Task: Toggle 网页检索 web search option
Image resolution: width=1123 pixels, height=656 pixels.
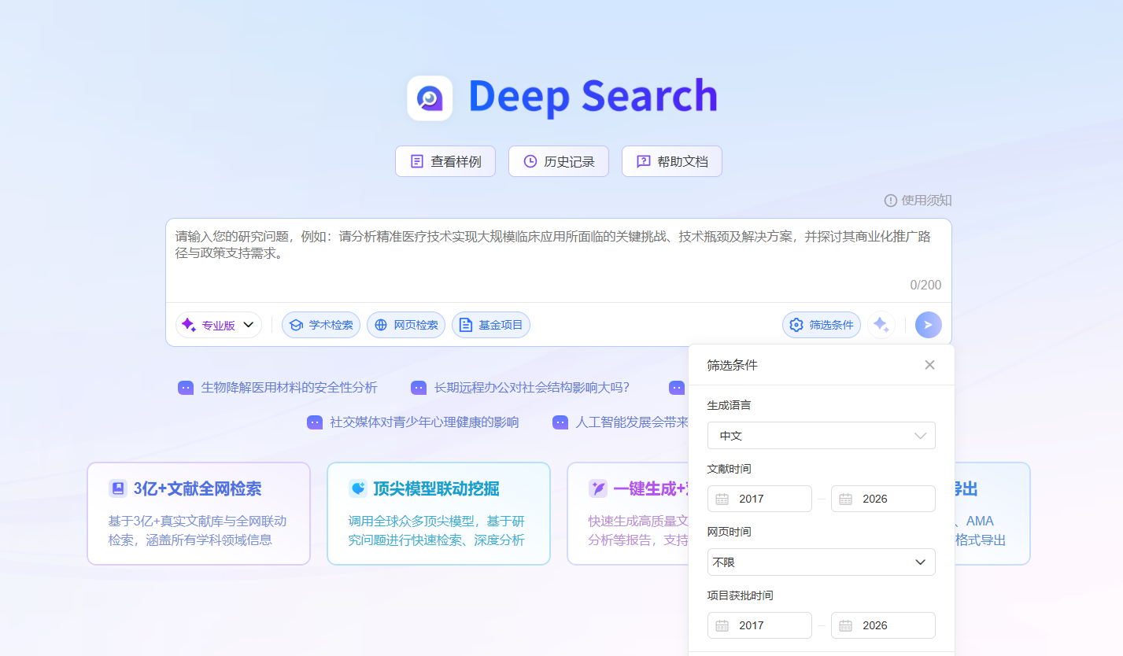Action: click(406, 325)
